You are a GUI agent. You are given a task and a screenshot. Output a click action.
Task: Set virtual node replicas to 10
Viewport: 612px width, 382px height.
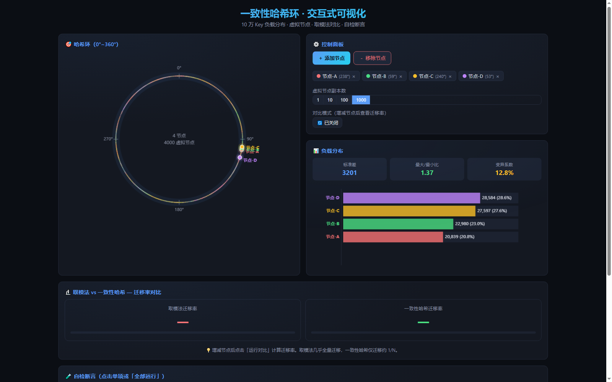tap(330, 100)
